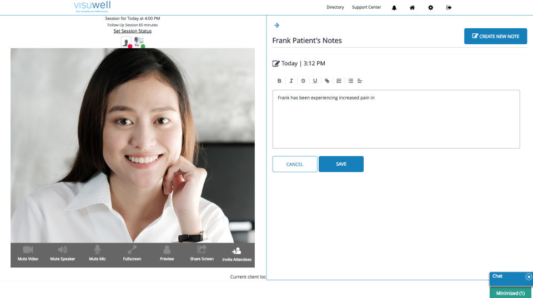
Task: Start Share Screen
Action: point(202,254)
